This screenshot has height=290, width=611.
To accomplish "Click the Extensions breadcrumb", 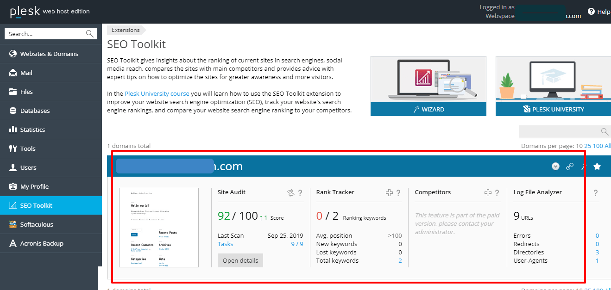I will [126, 30].
